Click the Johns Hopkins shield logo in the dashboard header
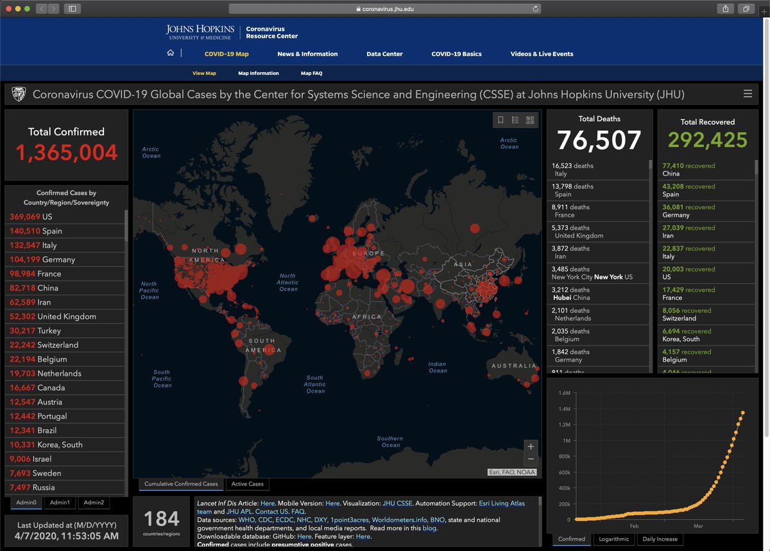This screenshot has width=770, height=551. pos(19,94)
